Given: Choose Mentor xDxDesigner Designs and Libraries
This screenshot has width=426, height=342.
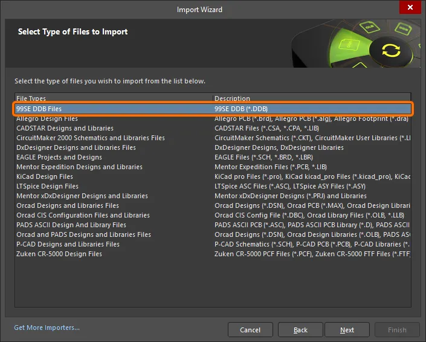Looking at the screenshot, I should pyautogui.click(x=82, y=196).
